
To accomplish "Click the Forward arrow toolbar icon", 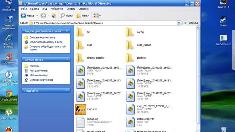I will click(43, 15).
